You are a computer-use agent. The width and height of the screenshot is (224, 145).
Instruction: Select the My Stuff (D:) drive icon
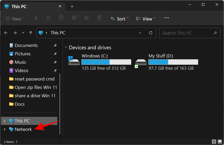pos(141,63)
